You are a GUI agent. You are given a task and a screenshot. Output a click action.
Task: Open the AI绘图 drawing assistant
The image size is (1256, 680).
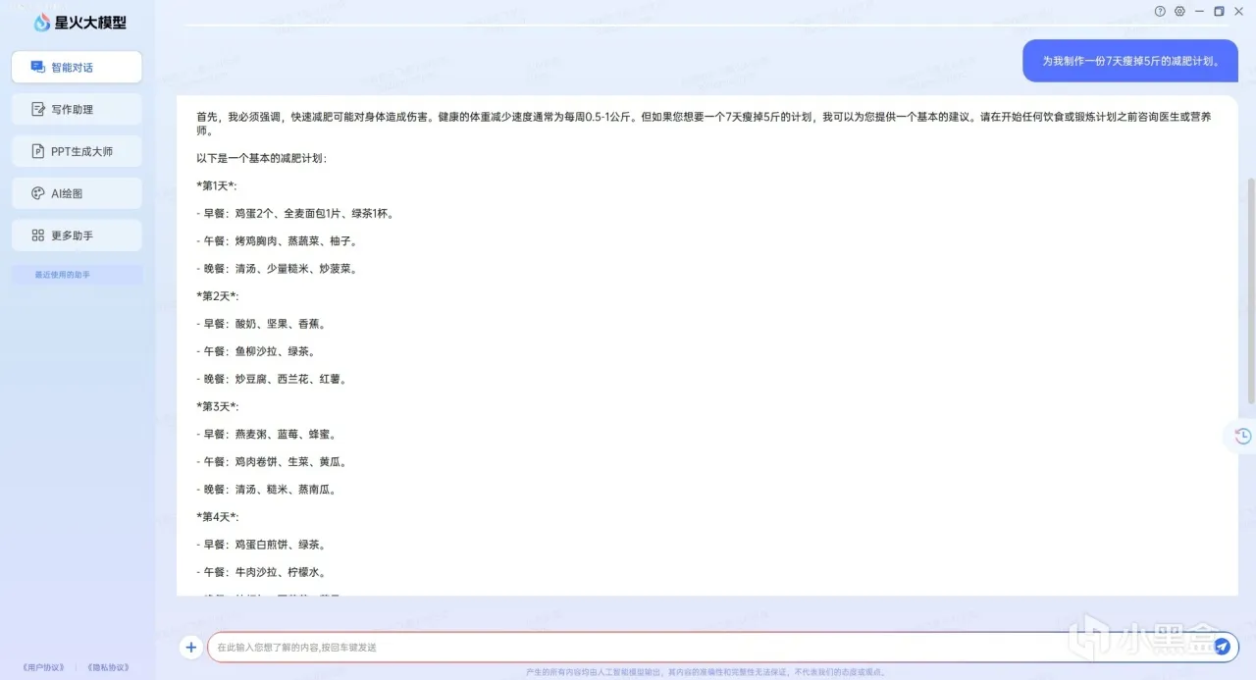point(77,193)
